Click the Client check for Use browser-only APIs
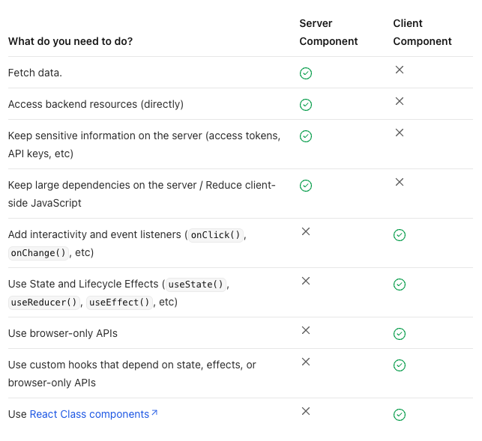Screen dimensions: 482x441 [400, 334]
